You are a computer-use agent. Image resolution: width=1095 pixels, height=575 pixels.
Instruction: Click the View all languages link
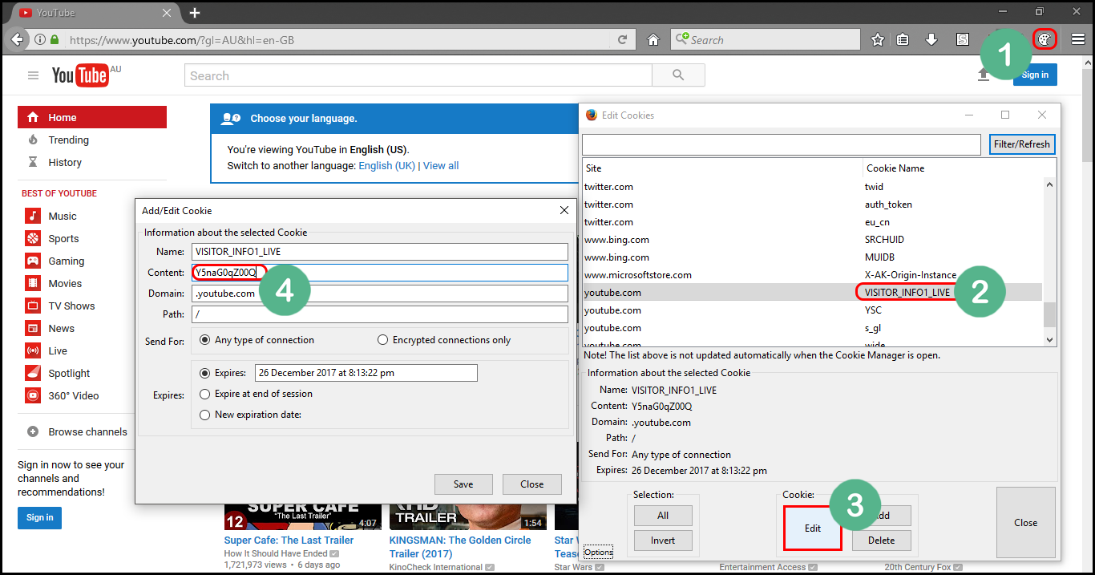441,165
